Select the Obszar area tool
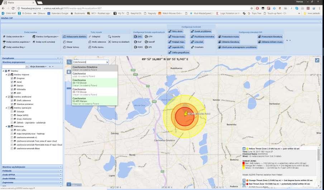This screenshot has height=190, width=324. tap(68, 42)
